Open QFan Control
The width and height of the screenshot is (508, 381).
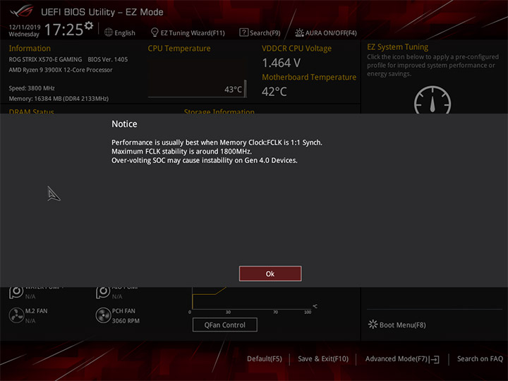[x=225, y=325]
